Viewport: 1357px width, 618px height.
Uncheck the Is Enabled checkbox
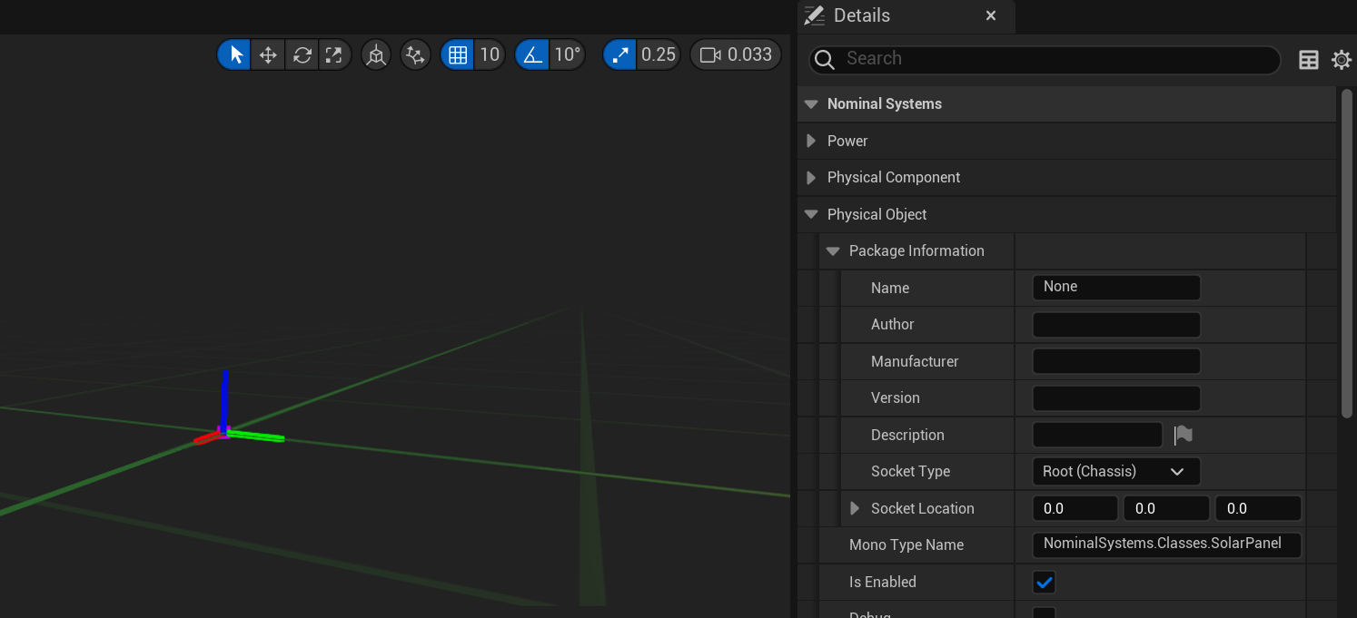[x=1045, y=582]
